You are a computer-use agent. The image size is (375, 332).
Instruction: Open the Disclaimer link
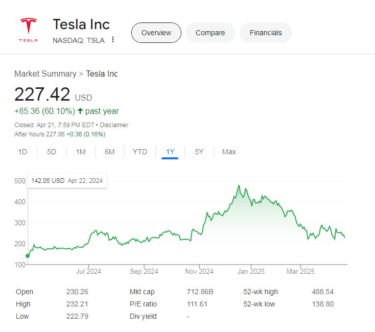point(114,125)
